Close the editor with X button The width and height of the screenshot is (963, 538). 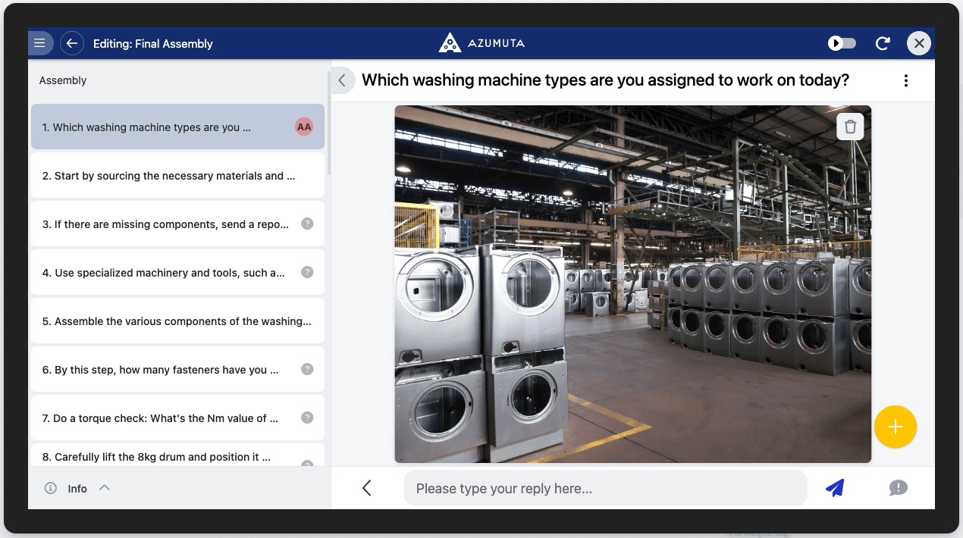919,43
